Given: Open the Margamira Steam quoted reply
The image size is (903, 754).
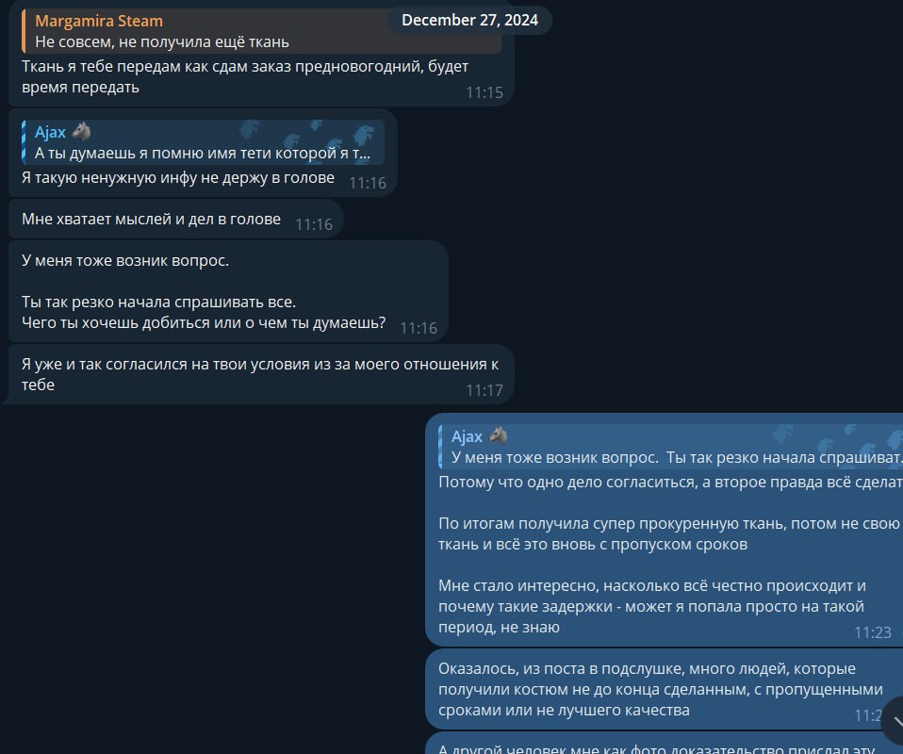Looking at the screenshot, I should (x=261, y=31).
